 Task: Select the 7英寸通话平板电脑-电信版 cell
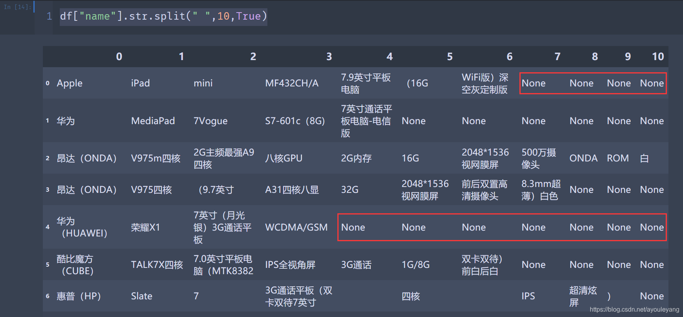[x=366, y=121]
